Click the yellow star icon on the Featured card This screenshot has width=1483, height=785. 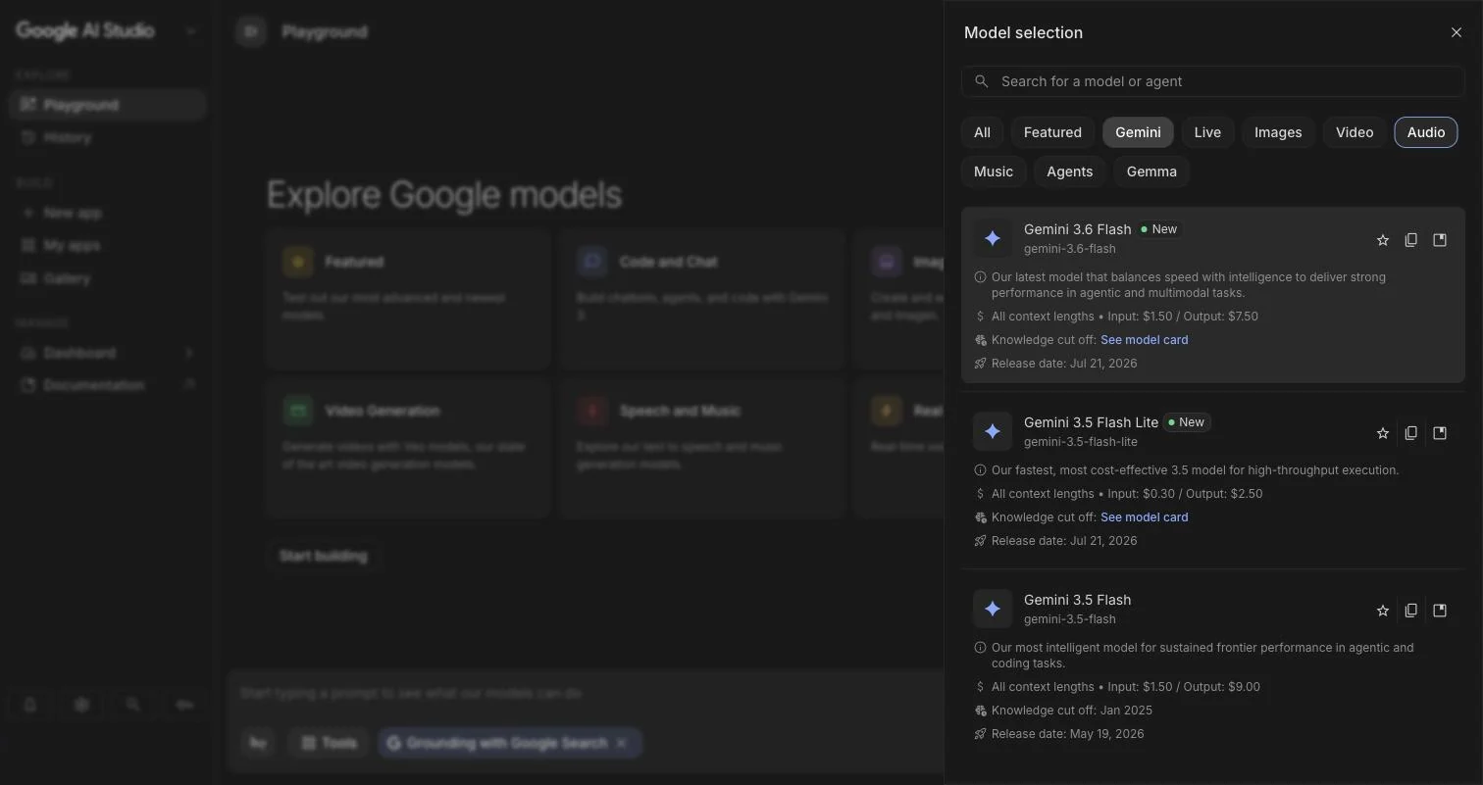click(298, 262)
